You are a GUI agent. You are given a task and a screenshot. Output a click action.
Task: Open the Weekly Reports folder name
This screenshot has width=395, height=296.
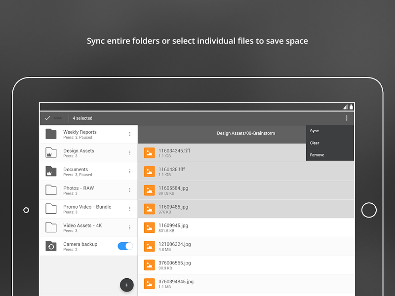click(x=80, y=132)
